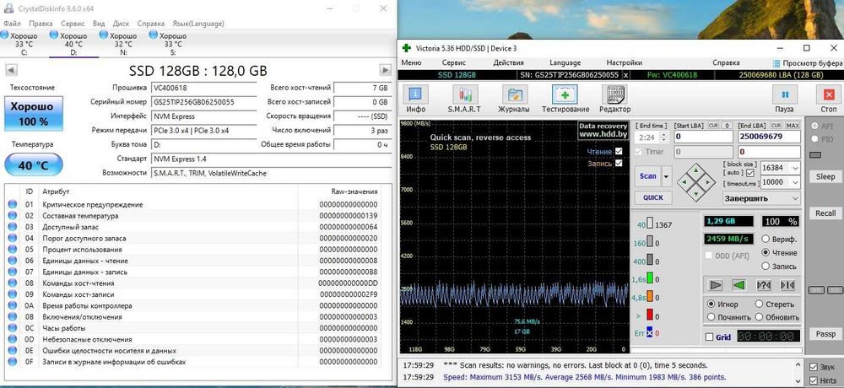Switch to Тестирование toolbar icon
Screen dimensions: 844x388
(565, 95)
